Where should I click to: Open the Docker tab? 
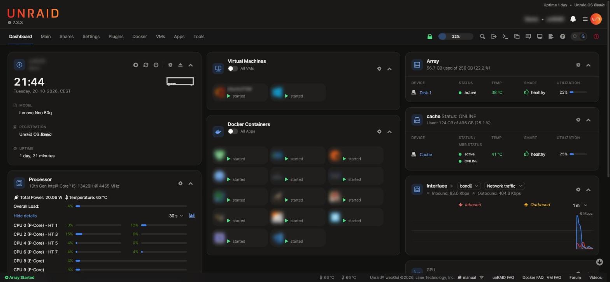pyautogui.click(x=140, y=37)
